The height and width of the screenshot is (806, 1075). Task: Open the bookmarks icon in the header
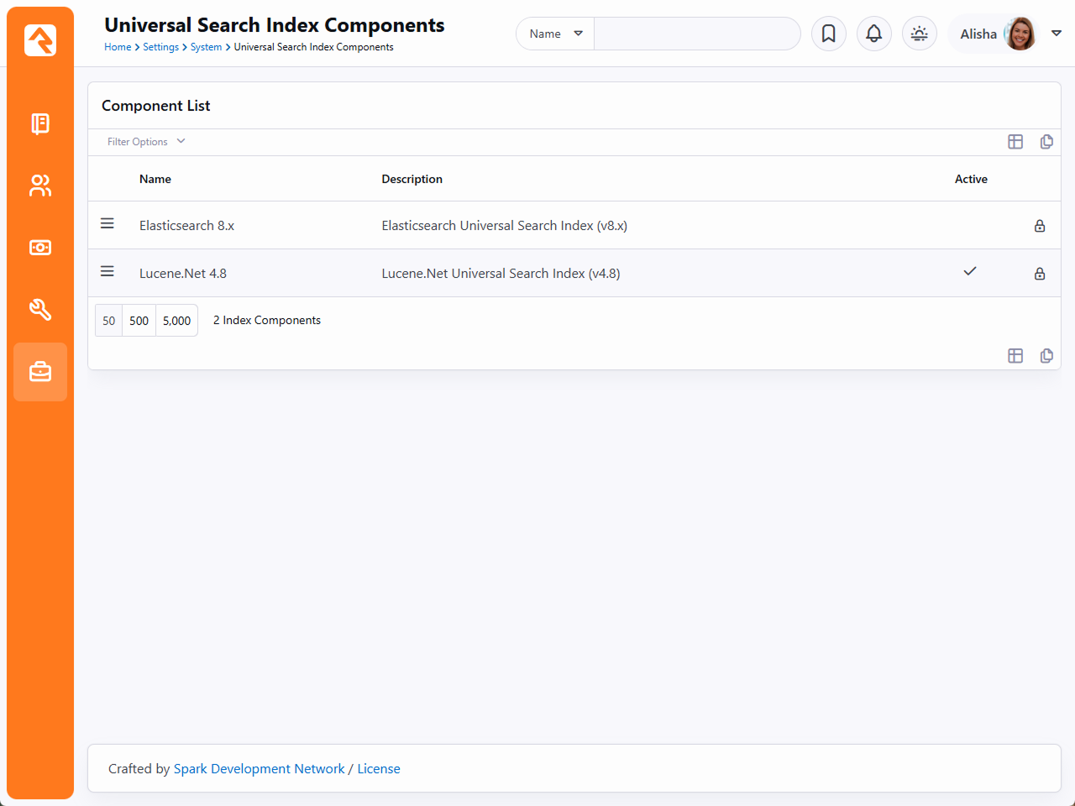click(x=828, y=34)
